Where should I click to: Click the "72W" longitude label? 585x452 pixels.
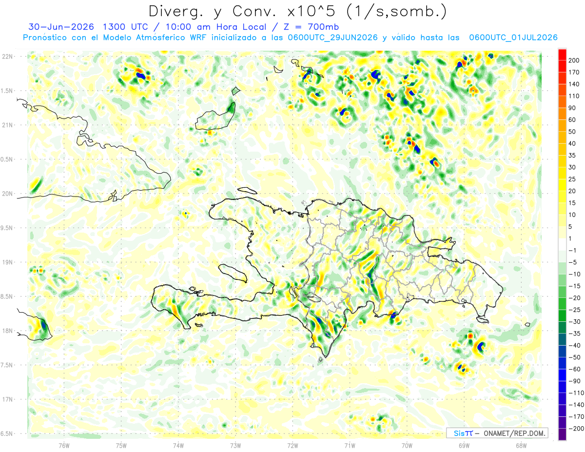[292, 445]
